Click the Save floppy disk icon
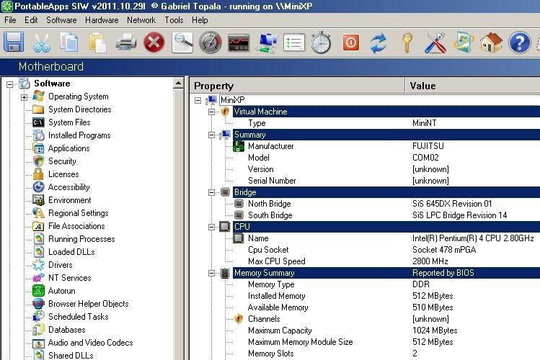The width and height of the screenshot is (540, 360). point(14,42)
